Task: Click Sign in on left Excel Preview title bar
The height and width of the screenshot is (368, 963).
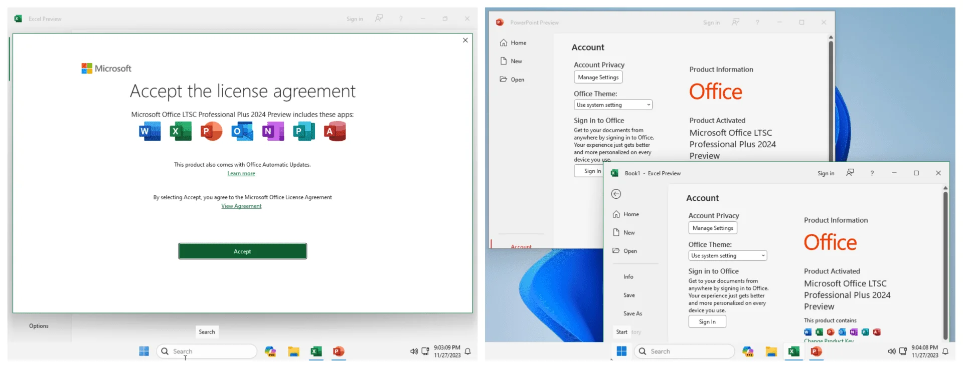Action: (x=355, y=19)
